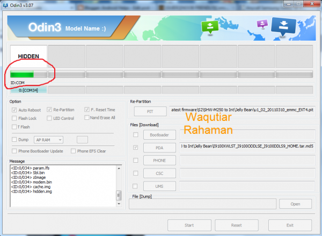
Task: Click the Start button
Action: click(x=189, y=225)
